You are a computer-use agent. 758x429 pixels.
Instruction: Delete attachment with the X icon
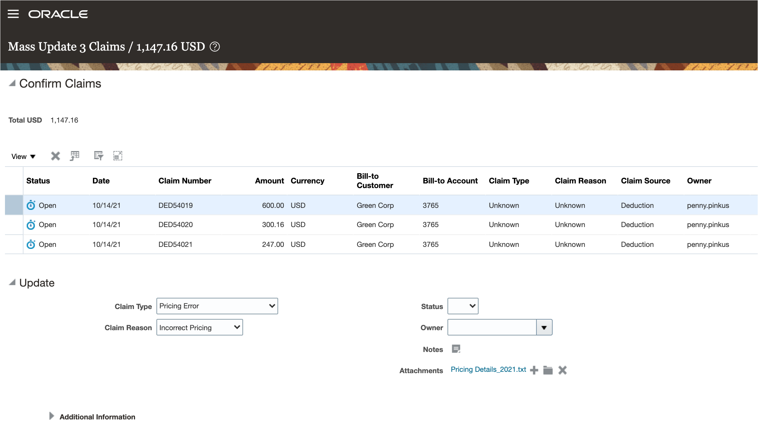563,370
